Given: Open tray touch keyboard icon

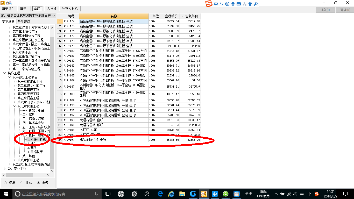Looking at the screenshot, I should click(x=302, y=194).
